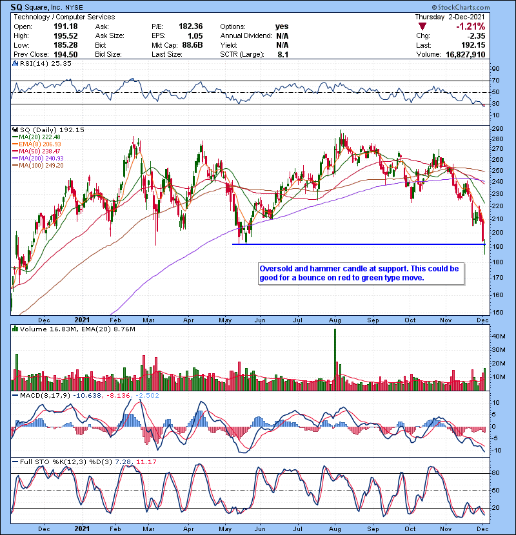Click the bar-chart icon beside the Volume label
The width and height of the screenshot is (516, 535).
[x=15, y=329]
